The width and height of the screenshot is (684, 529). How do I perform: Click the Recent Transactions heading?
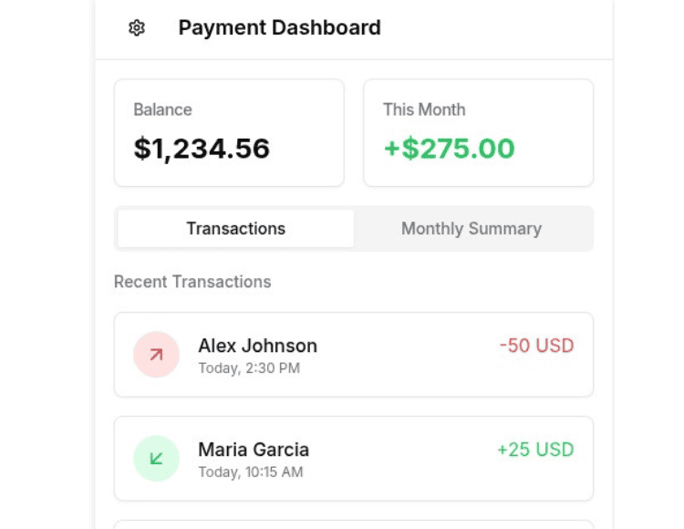coord(192,282)
